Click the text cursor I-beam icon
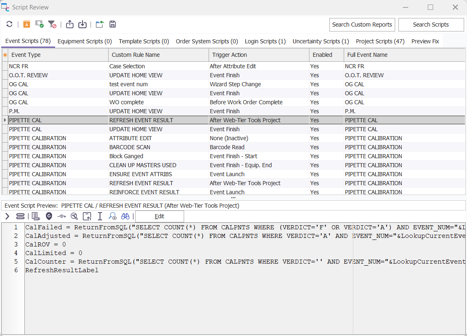467x336 pixels. pos(100,216)
